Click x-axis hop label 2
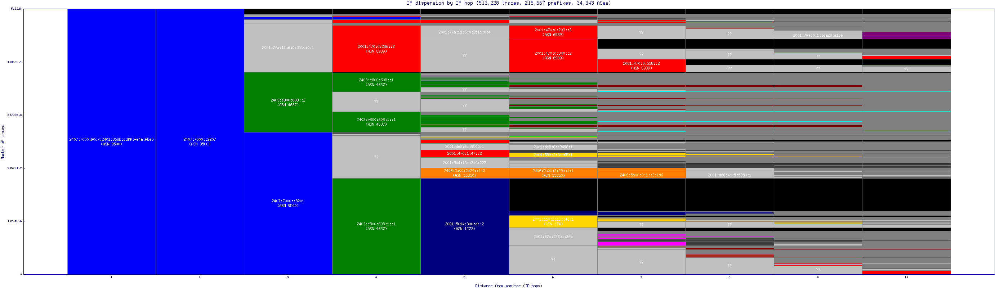The image size is (995, 288). pyautogui.click(x=200, y=278)
